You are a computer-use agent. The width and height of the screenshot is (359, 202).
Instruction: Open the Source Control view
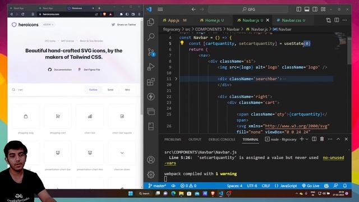point(151,52)
